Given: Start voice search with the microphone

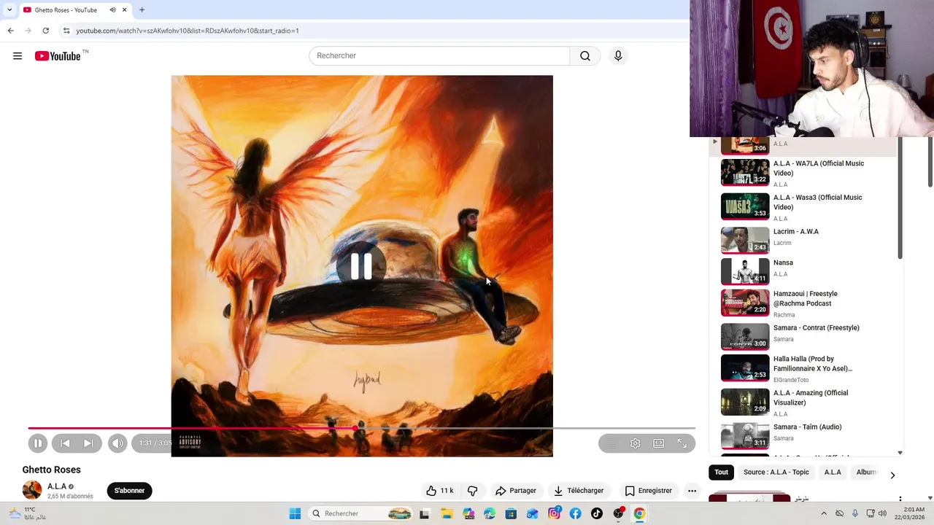Looking at the screenshot, I should (618, 56).
